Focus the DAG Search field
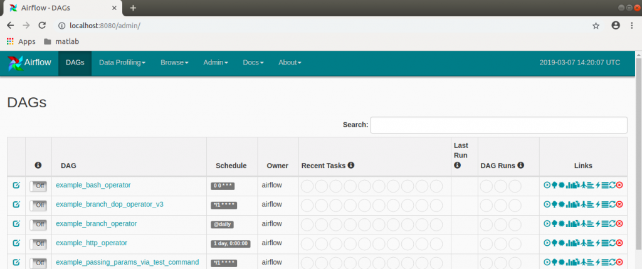The image size is (642, 269). 498,125
